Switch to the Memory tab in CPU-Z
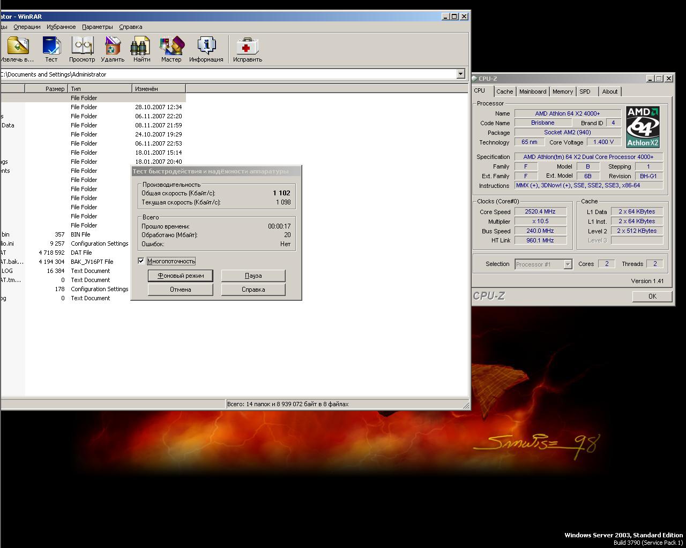This screenshot has height=548, width=686. [563, 92]
